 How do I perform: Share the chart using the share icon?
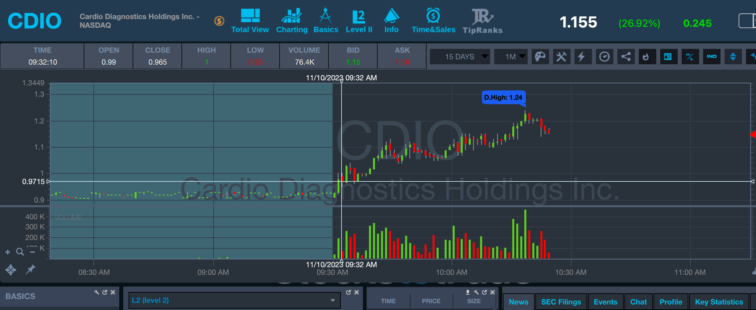tap(626, 57)
